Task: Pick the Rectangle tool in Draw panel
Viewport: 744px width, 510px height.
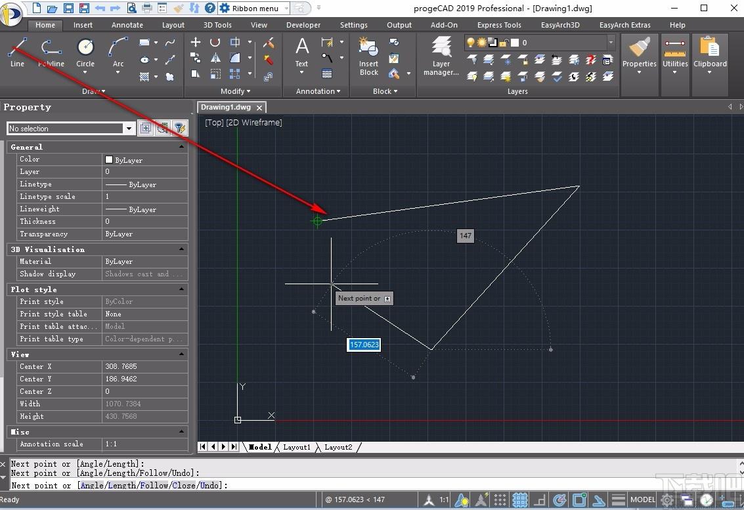Action: [x=144, y=42]
